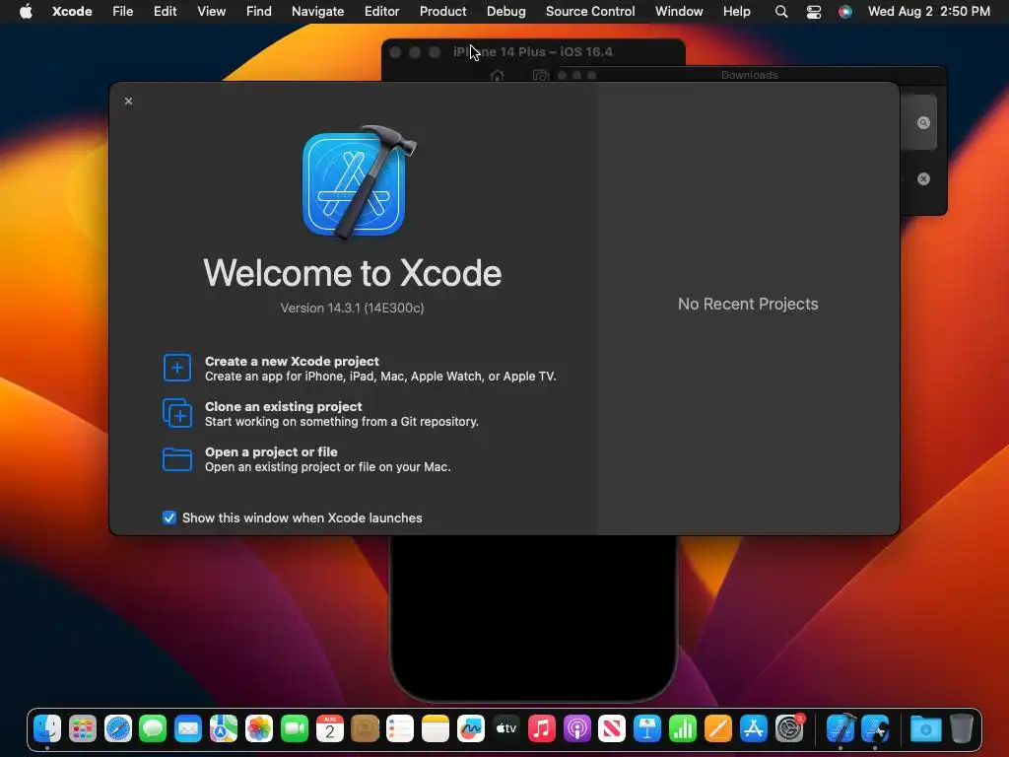Open the File menu
Screen dimensions: 1009x757
pos(122,12)
